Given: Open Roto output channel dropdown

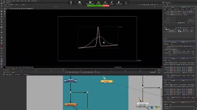Looking at the screenshot, I should pyautogui.click(x=172, y=11).
